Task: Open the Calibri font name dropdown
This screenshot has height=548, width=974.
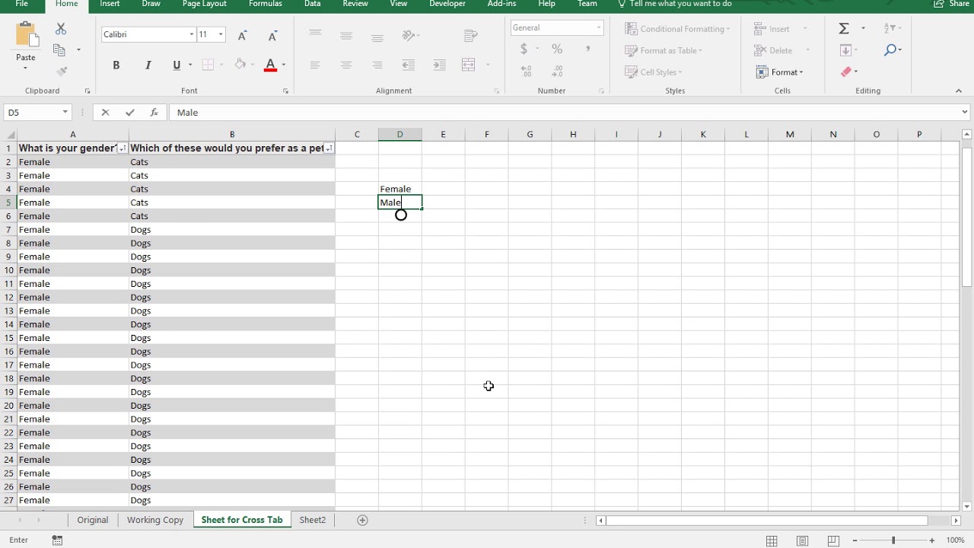Action: [x=191, y=35]
